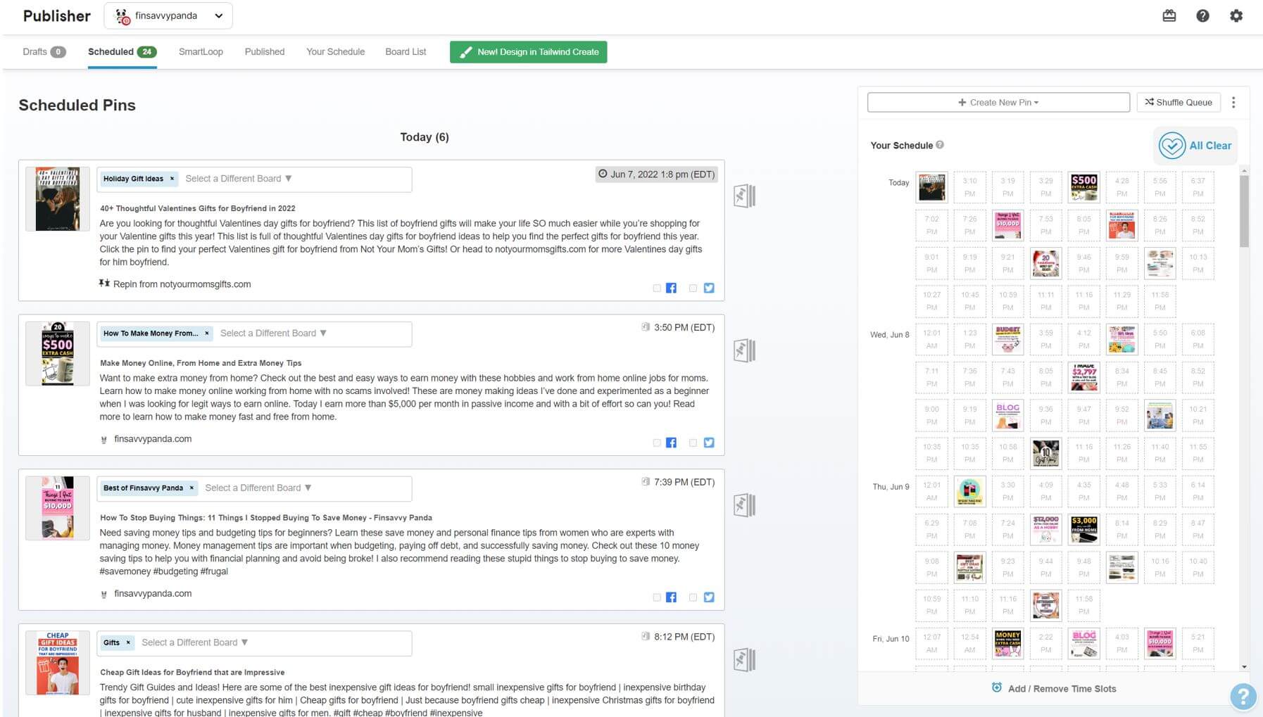Click Repin from notyourmomsgifts.com link
The image size is (1263, 717).
(182, 284)
